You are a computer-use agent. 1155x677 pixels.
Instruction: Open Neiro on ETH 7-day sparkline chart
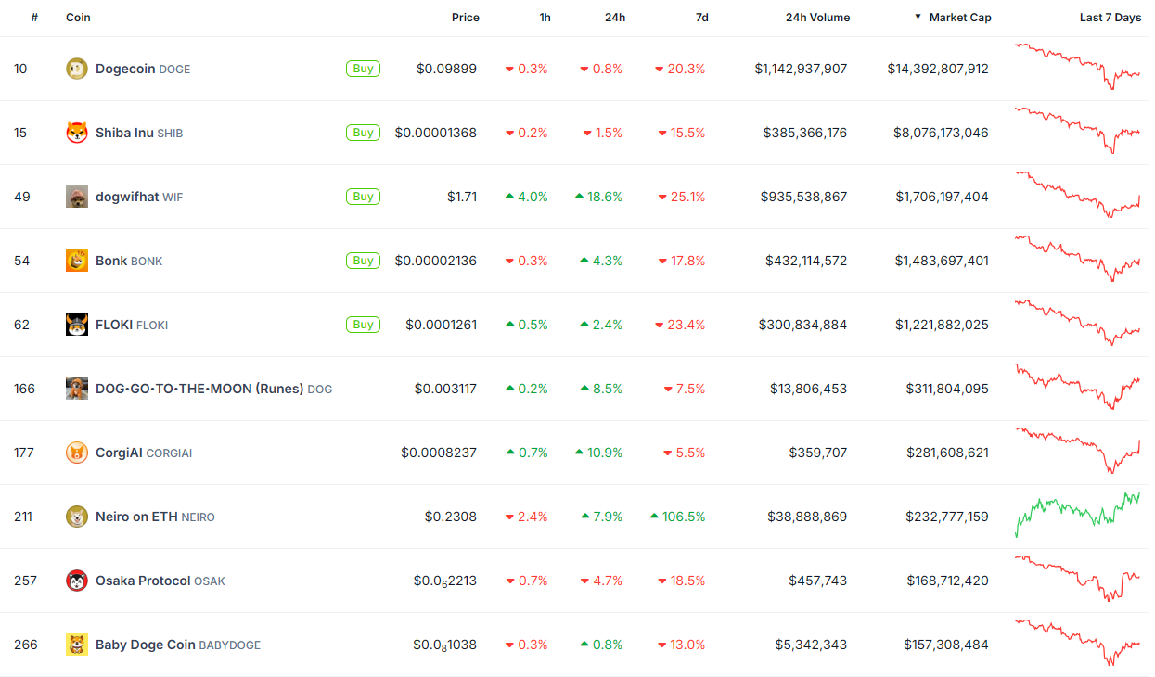1077,515
